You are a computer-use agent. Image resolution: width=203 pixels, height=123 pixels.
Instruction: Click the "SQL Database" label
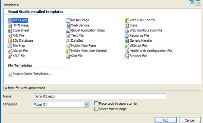[23, 41]
